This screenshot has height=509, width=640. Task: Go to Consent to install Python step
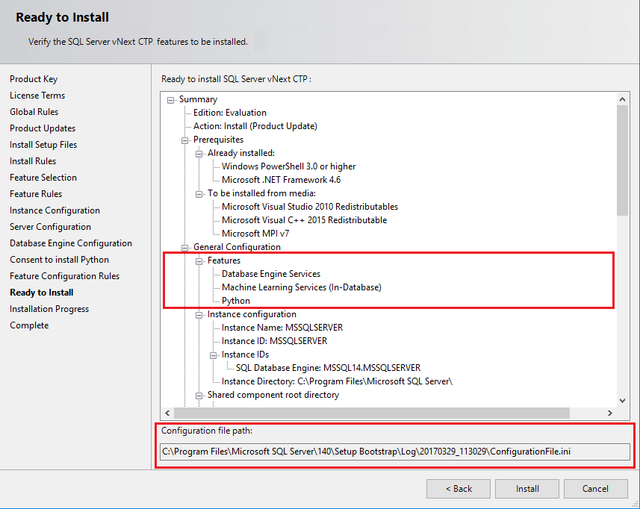click(59, 259)
